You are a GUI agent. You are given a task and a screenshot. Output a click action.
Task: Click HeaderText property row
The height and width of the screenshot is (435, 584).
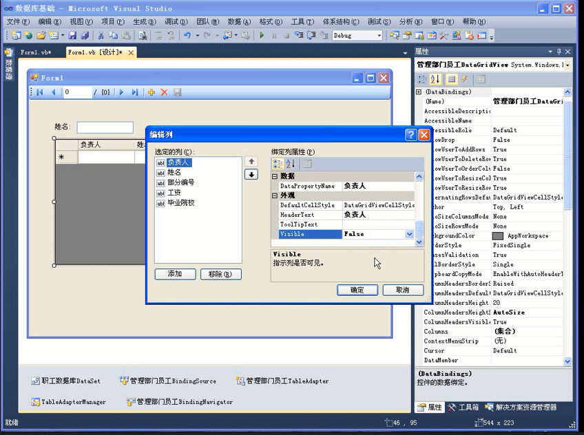346,215
